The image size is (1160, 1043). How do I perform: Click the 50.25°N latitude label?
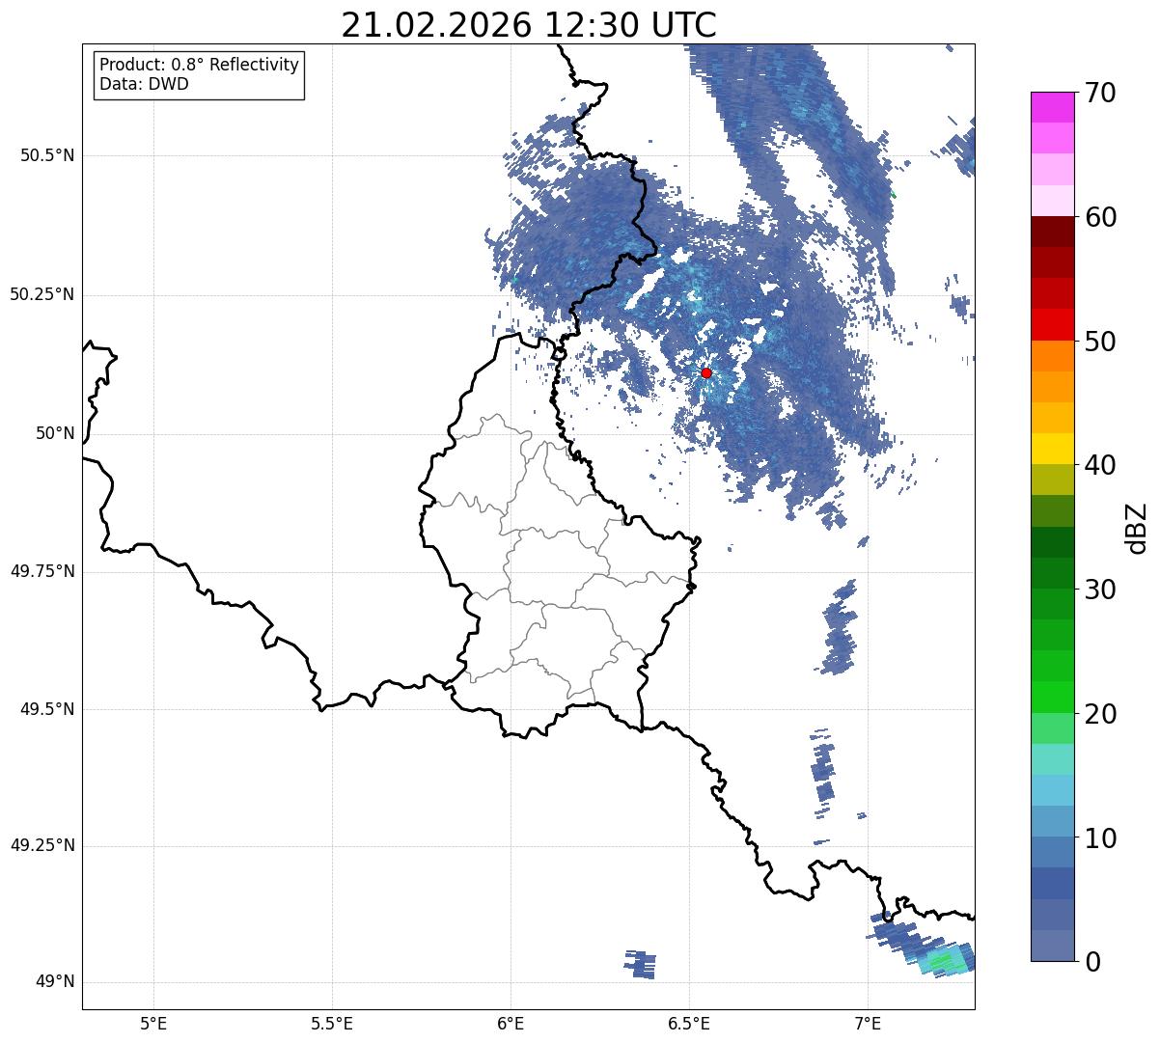coord(42,294)
